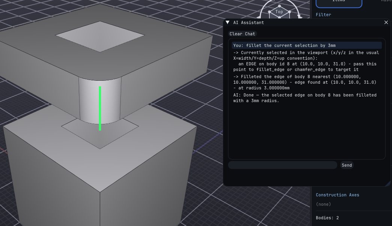Send the chat message
Image resolution: width=392 pixels, height=226 pixels.
click(347, 165)
